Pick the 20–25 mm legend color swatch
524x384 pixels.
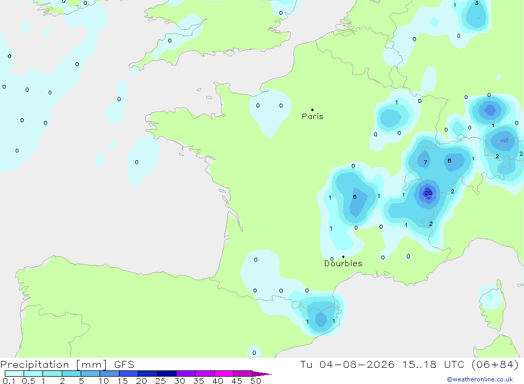(148, 374)
